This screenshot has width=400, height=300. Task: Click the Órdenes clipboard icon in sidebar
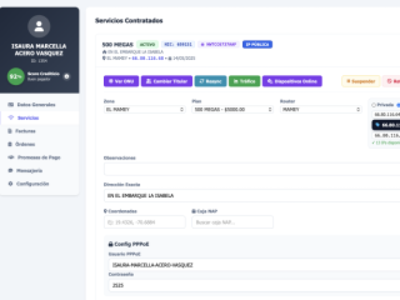coord(10,144)
